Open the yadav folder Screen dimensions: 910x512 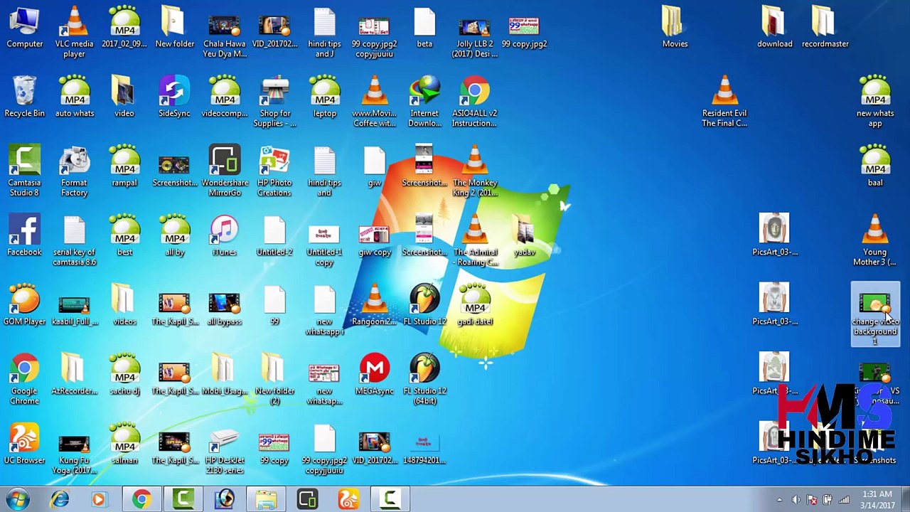[x=525, y=235]
